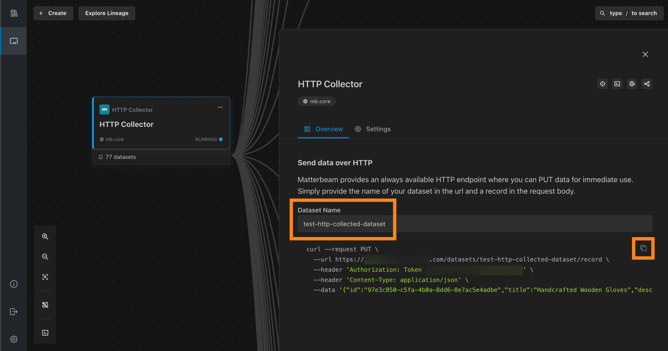
Task: Click the API badge on the node card
Action: tap(104, 110)
